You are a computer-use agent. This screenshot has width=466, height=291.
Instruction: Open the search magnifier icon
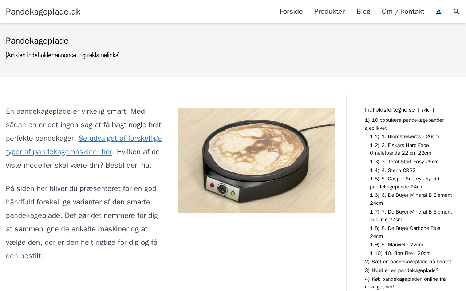pyautogui.click(x=457, y=12)
